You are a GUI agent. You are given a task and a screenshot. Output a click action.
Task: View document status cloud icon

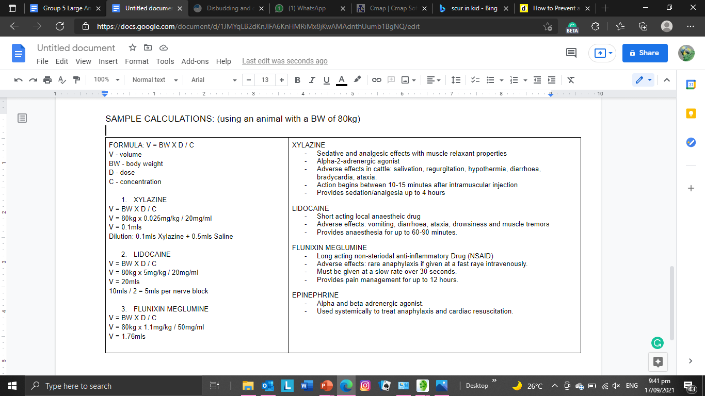coord(164,47)
